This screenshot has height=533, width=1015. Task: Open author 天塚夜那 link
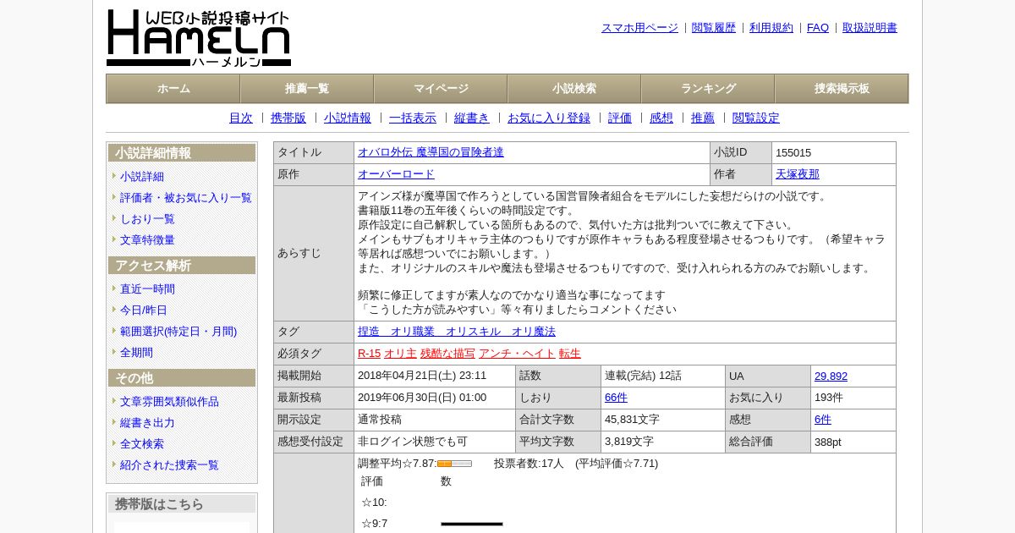click(798, 174)
